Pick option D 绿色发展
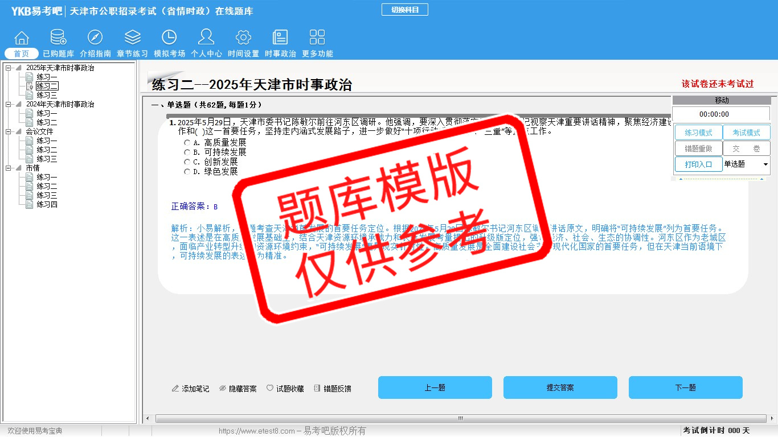 point(187,171)
